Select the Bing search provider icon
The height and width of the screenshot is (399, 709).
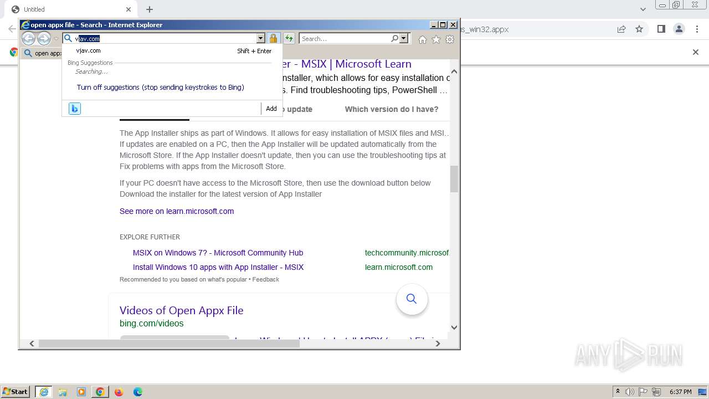[x=75, y=109]
